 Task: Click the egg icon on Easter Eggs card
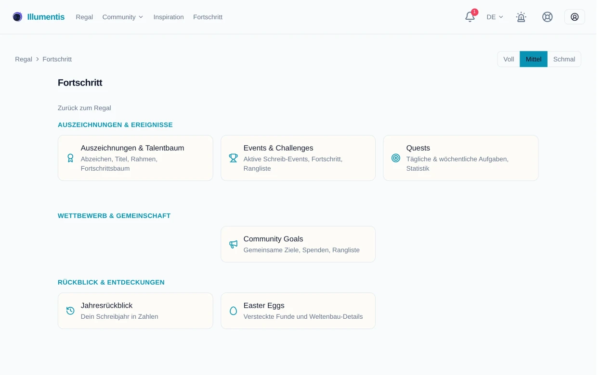[233, 311]
